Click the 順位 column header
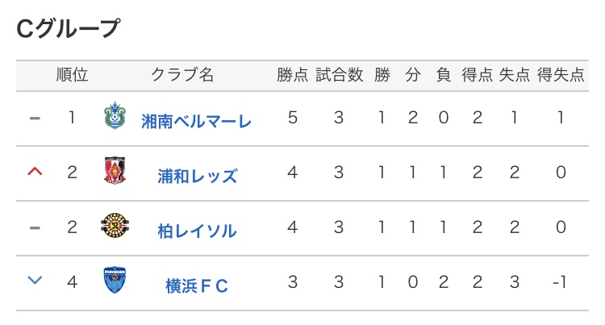The height and width of the screenshot is (325, 605). [x=72, y=76]
